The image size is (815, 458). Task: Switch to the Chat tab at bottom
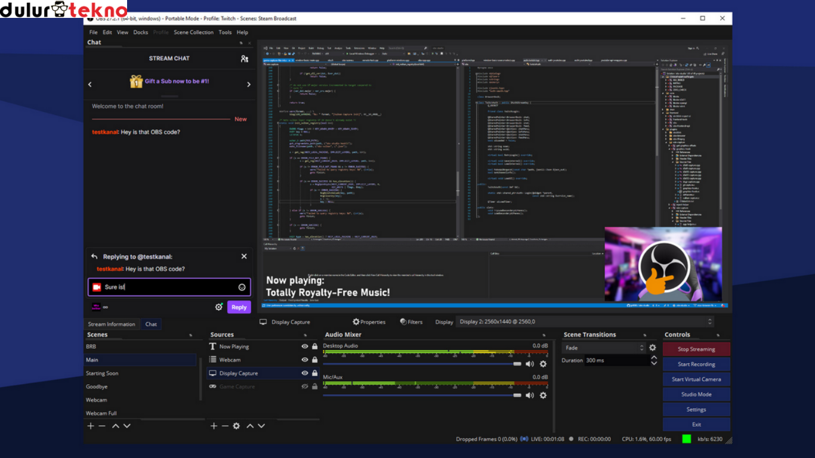point(151,324)
